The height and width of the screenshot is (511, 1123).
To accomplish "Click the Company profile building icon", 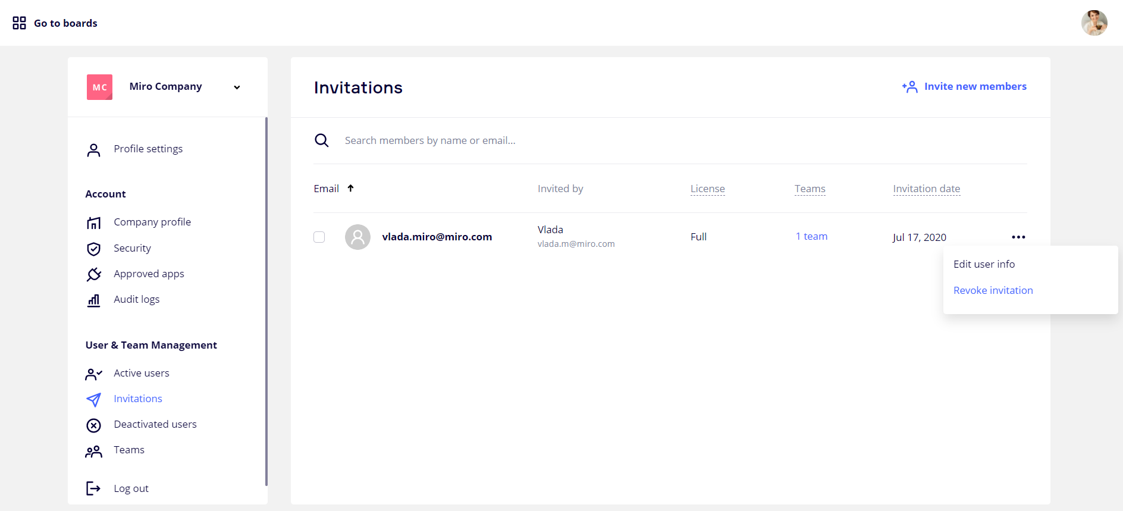I will 93,222.
